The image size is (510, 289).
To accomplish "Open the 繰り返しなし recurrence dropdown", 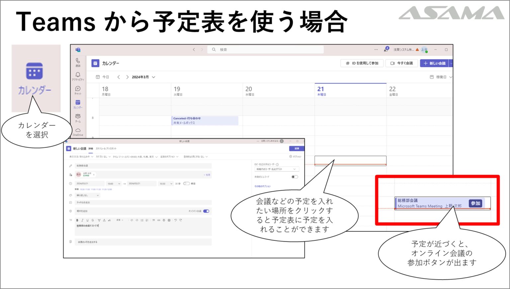I will [x=88, y=195].
